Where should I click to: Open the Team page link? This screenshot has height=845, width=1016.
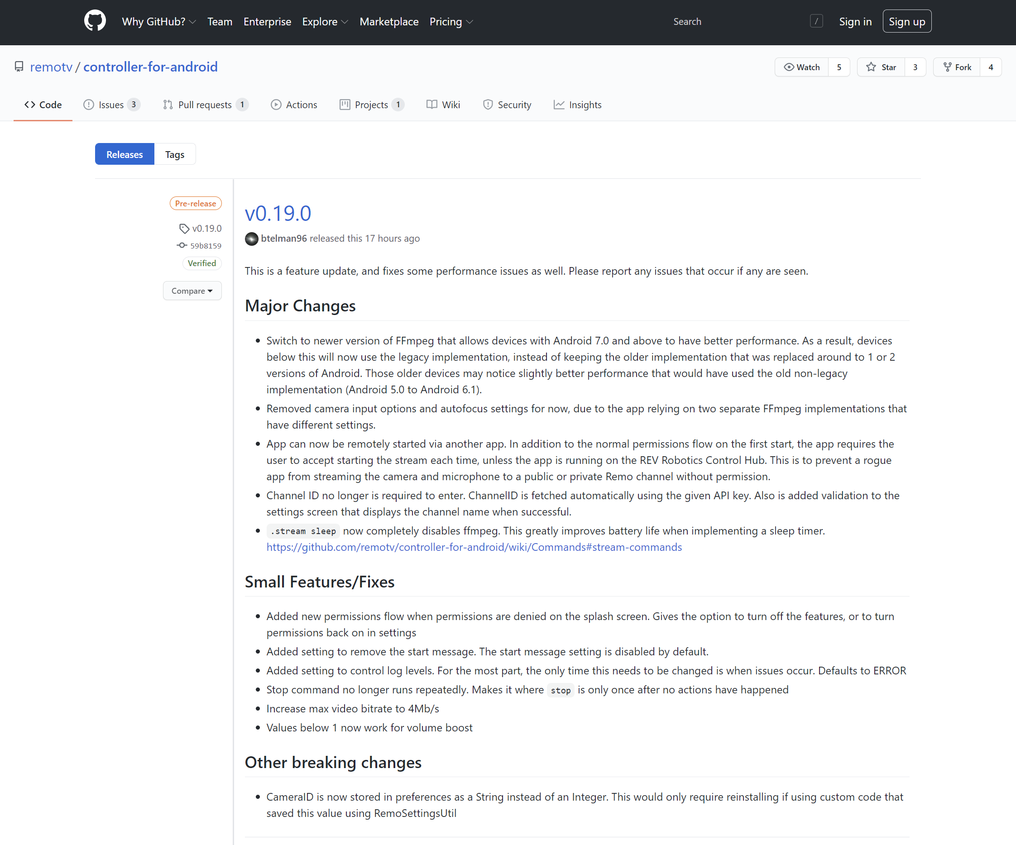[220, 21]
